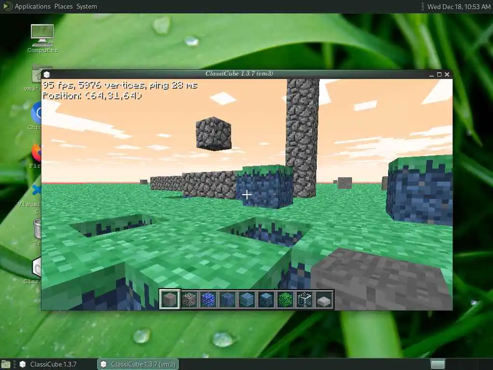The height and width of the screenshot is (370, 493).
Task: Click the Position: (64,31,64) text
Action: 92,96
